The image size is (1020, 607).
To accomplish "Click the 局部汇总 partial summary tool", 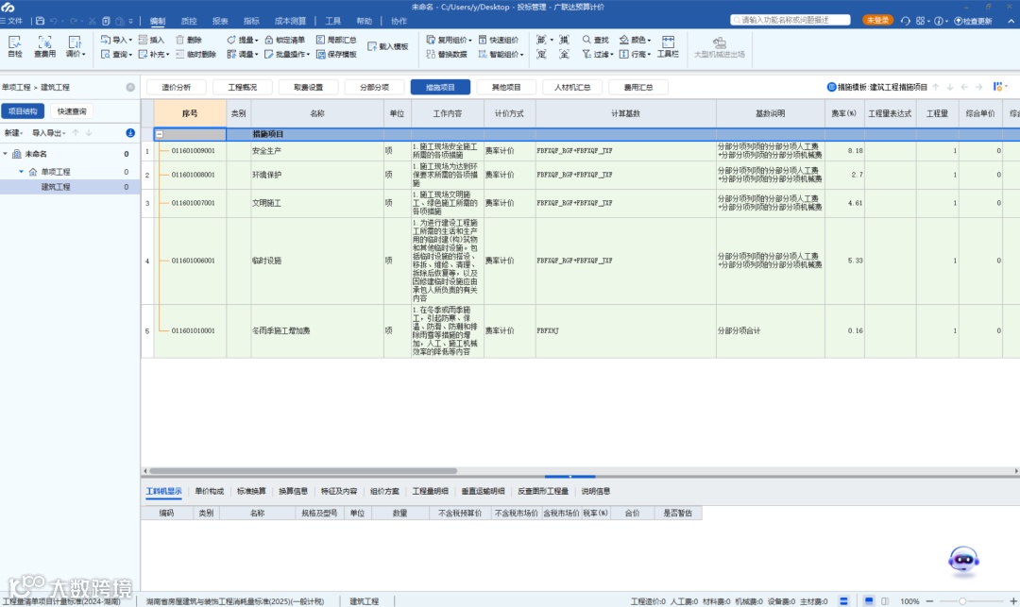I will click(x=336, y=40).
